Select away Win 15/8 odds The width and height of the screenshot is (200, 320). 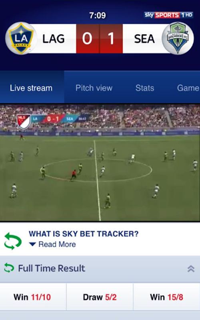(167, 297)
